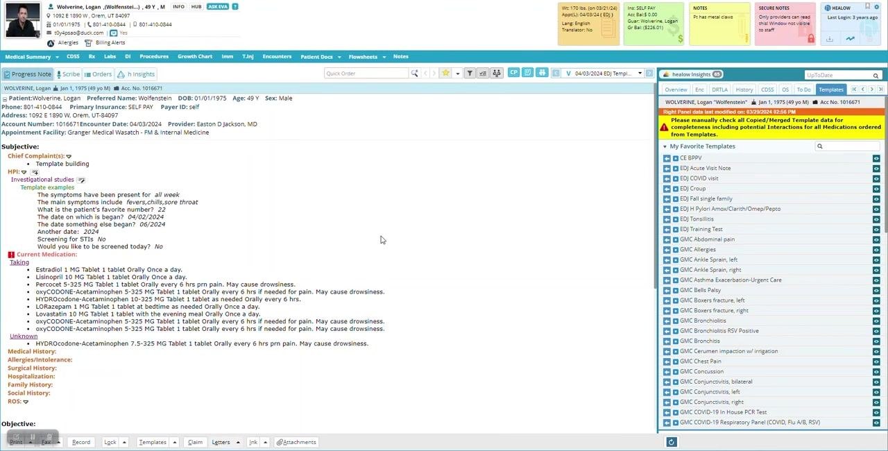Open the Allergies icon under patient header
The image size is (888, 451).
[51, 43]
